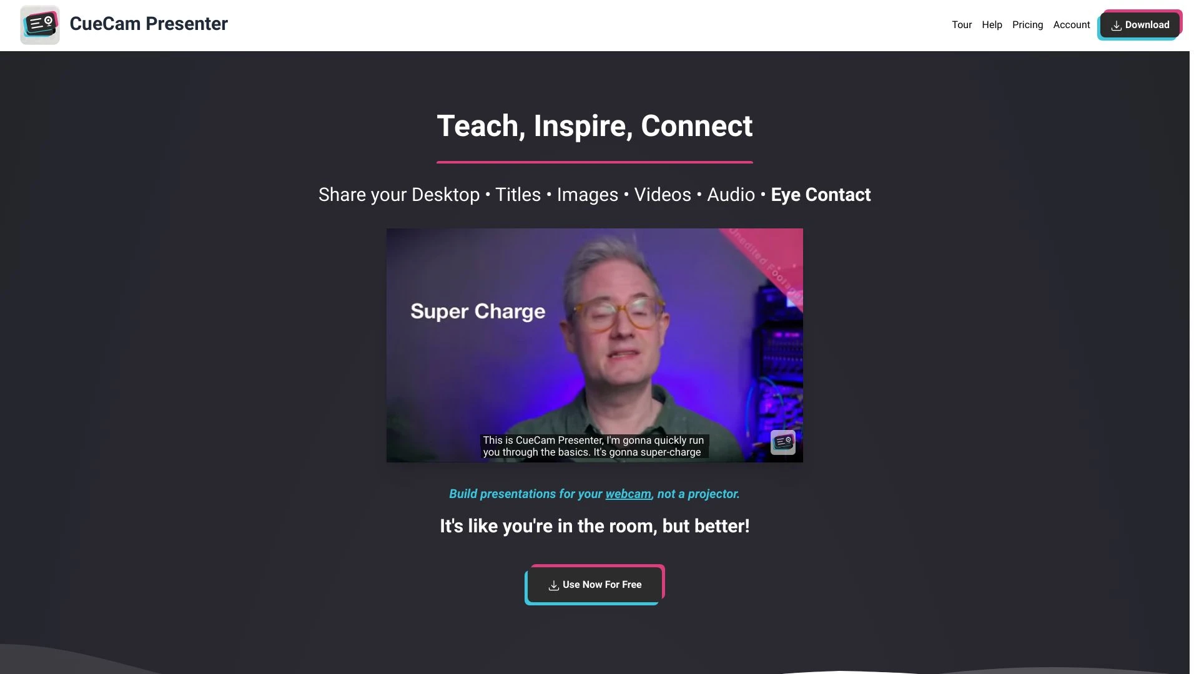Scroll down to see more content
Screen dimensions: 1199x674
(x=599, y=658)
